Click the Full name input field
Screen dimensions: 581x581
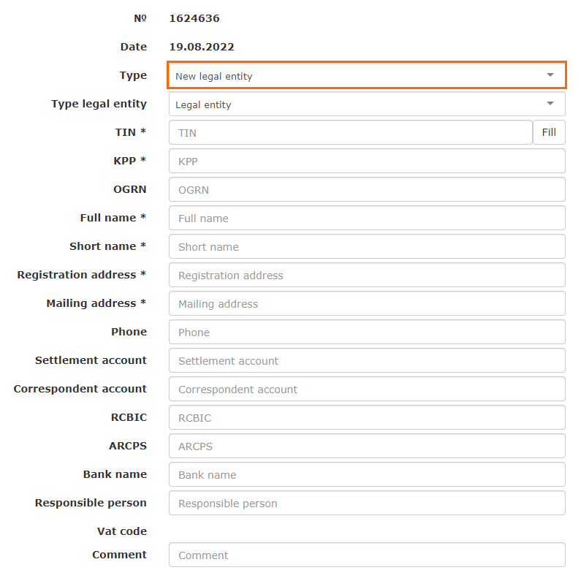point(367,219)
